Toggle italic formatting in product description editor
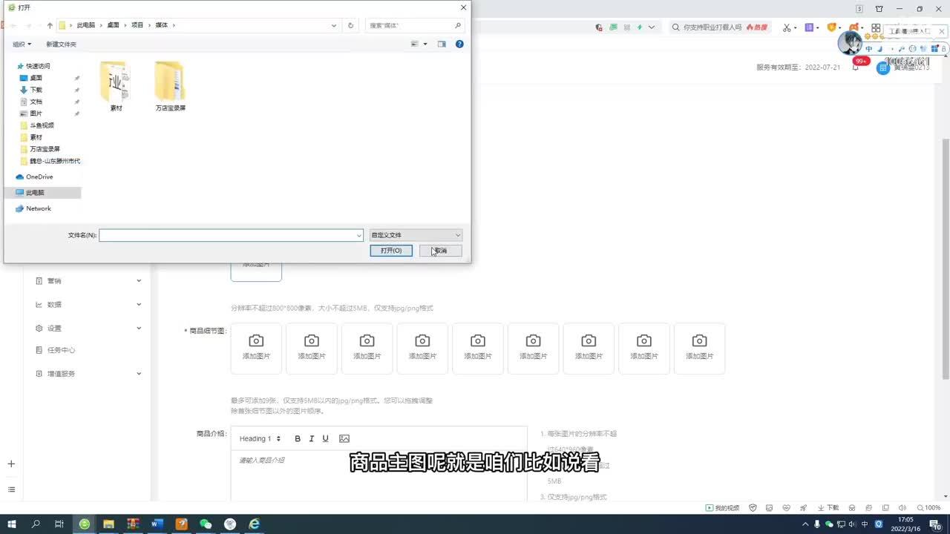The height and width of the screenshot is (534, 950). point(312,438)
